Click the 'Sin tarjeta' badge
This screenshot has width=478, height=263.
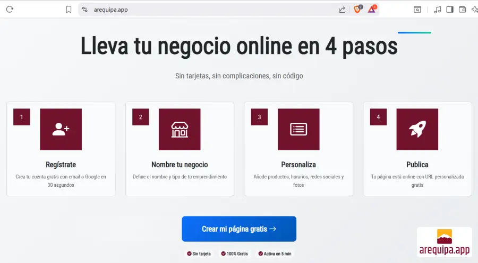point(199,253)
